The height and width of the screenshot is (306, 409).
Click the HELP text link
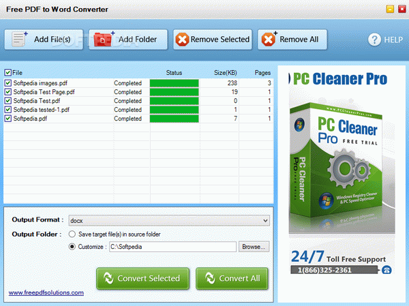(x=393, y=40)
